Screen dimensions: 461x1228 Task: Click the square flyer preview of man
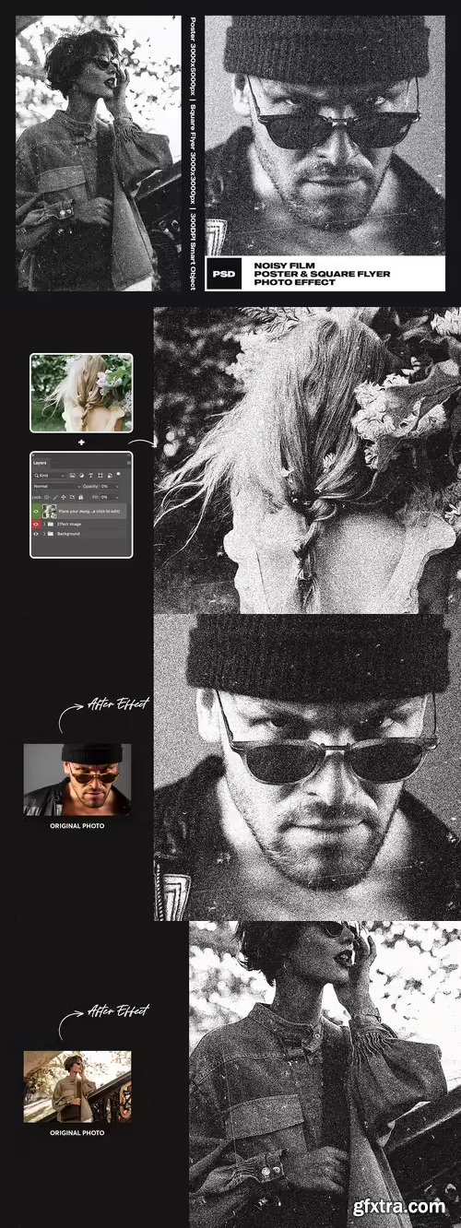(325, 136)
